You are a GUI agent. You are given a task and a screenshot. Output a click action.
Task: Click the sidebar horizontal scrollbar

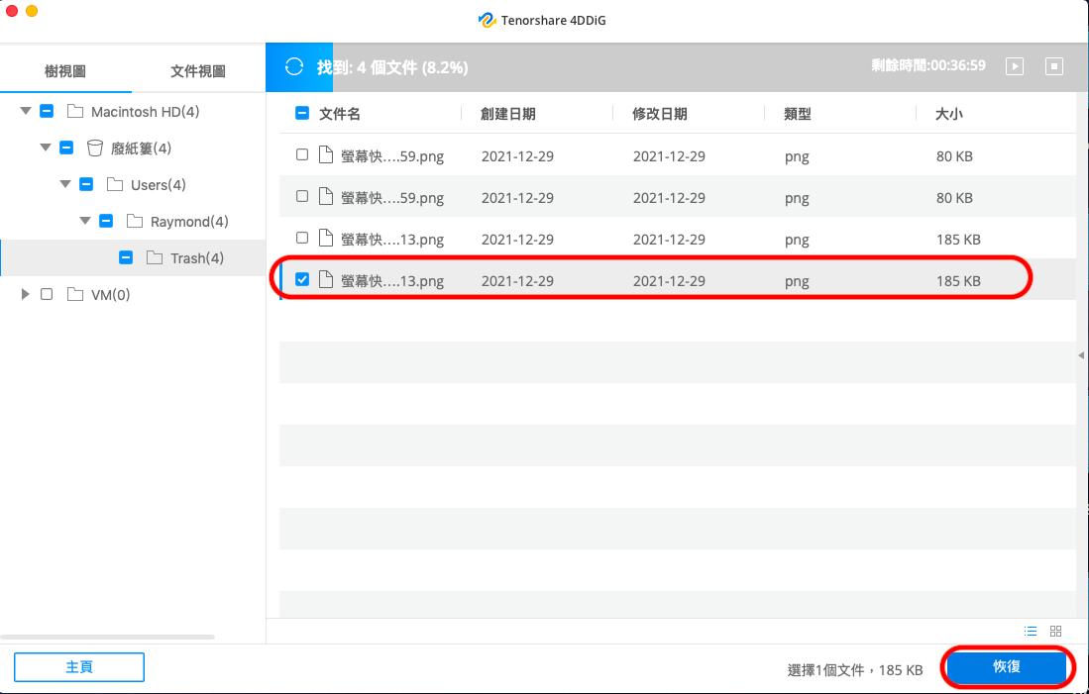[108, 637]
